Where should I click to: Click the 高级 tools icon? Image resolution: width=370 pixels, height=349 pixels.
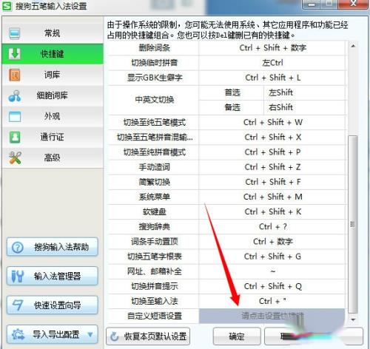point(15,157)
